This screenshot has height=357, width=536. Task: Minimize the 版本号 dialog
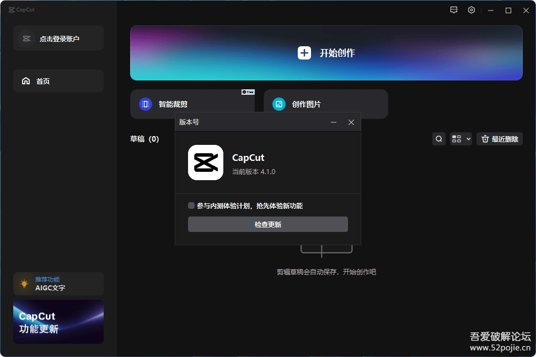coord(334,122)
